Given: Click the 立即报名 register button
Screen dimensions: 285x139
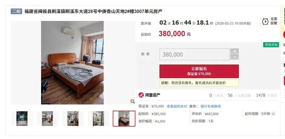Looking at the screenshot, I should tap(199, 71).
